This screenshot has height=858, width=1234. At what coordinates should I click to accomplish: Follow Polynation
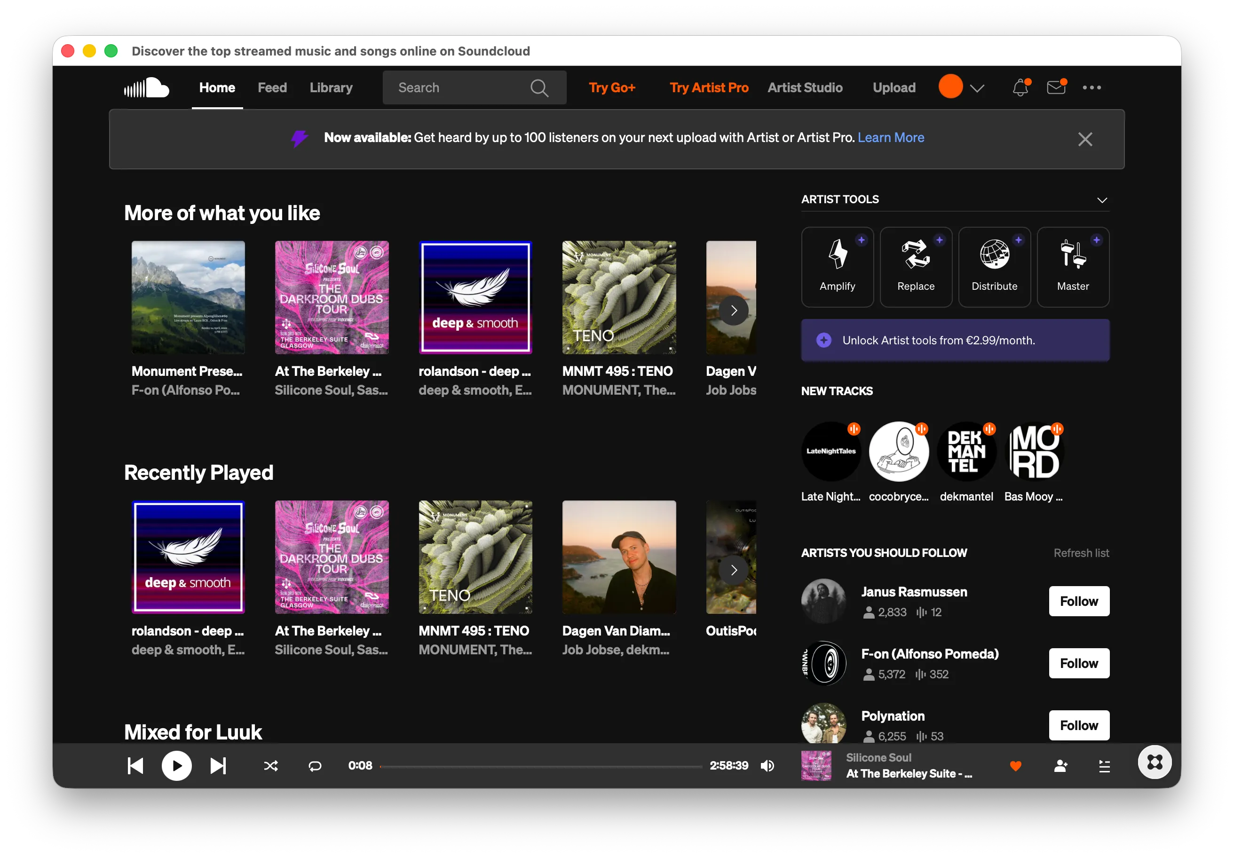[1079, 725]
